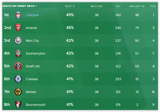Click the Bournemouth club crest icon
Image resolution: width=160 pixels, height=112 pixels.
coord(18,105)
